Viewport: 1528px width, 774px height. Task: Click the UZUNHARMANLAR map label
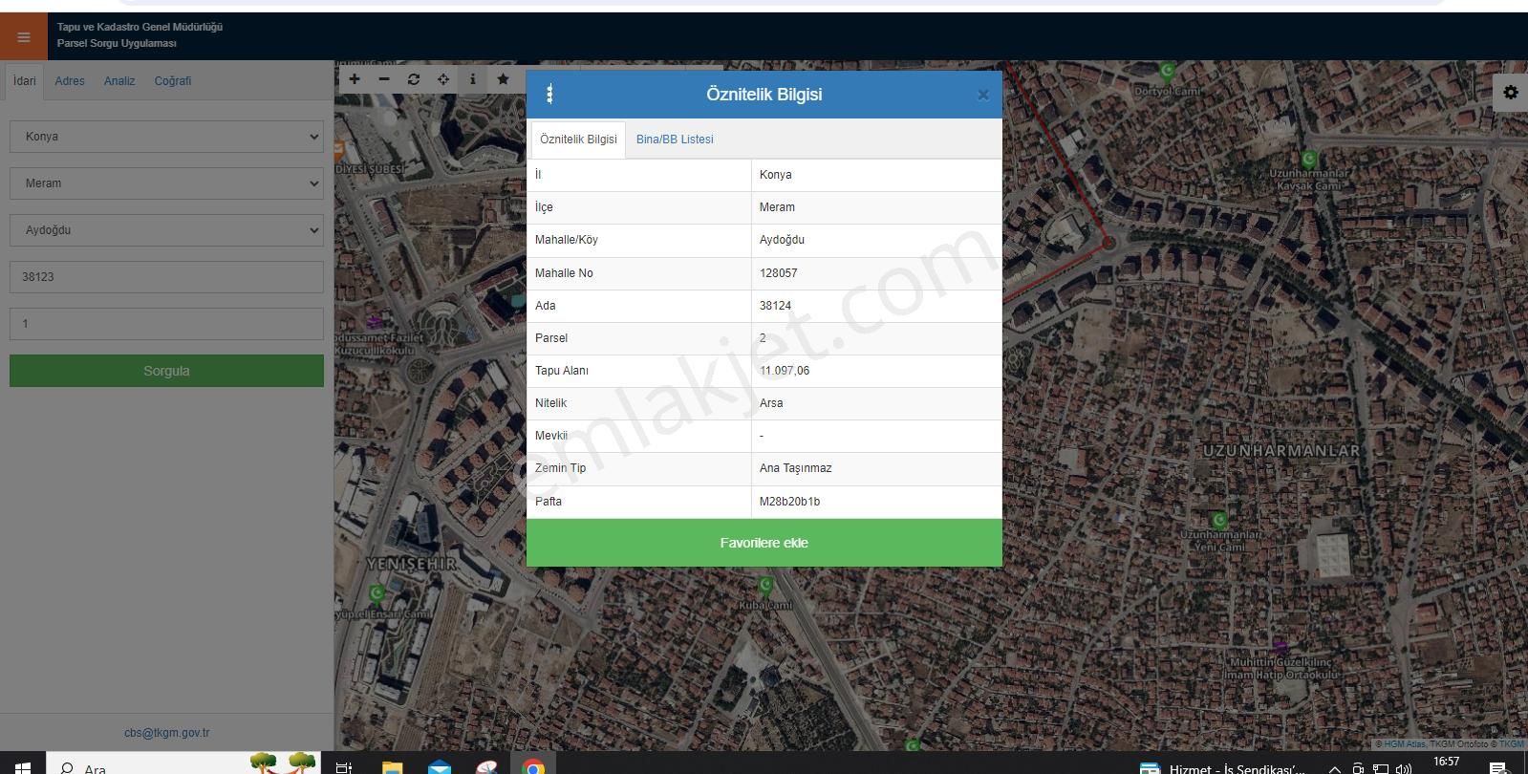1281,450
